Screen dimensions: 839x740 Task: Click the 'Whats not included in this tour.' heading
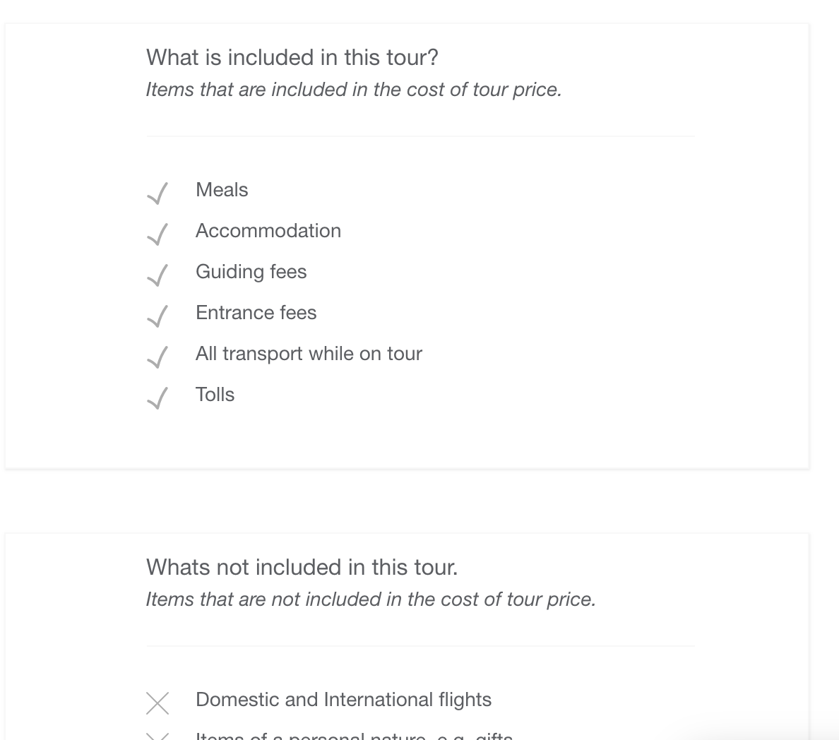(302, 567)
